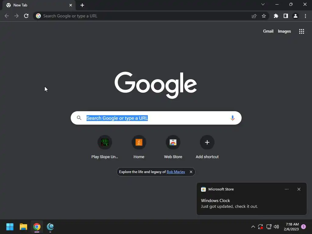Open File Explorer from taskbar
Viewport: 312px width, 234px height.
[x=23, y=227]
